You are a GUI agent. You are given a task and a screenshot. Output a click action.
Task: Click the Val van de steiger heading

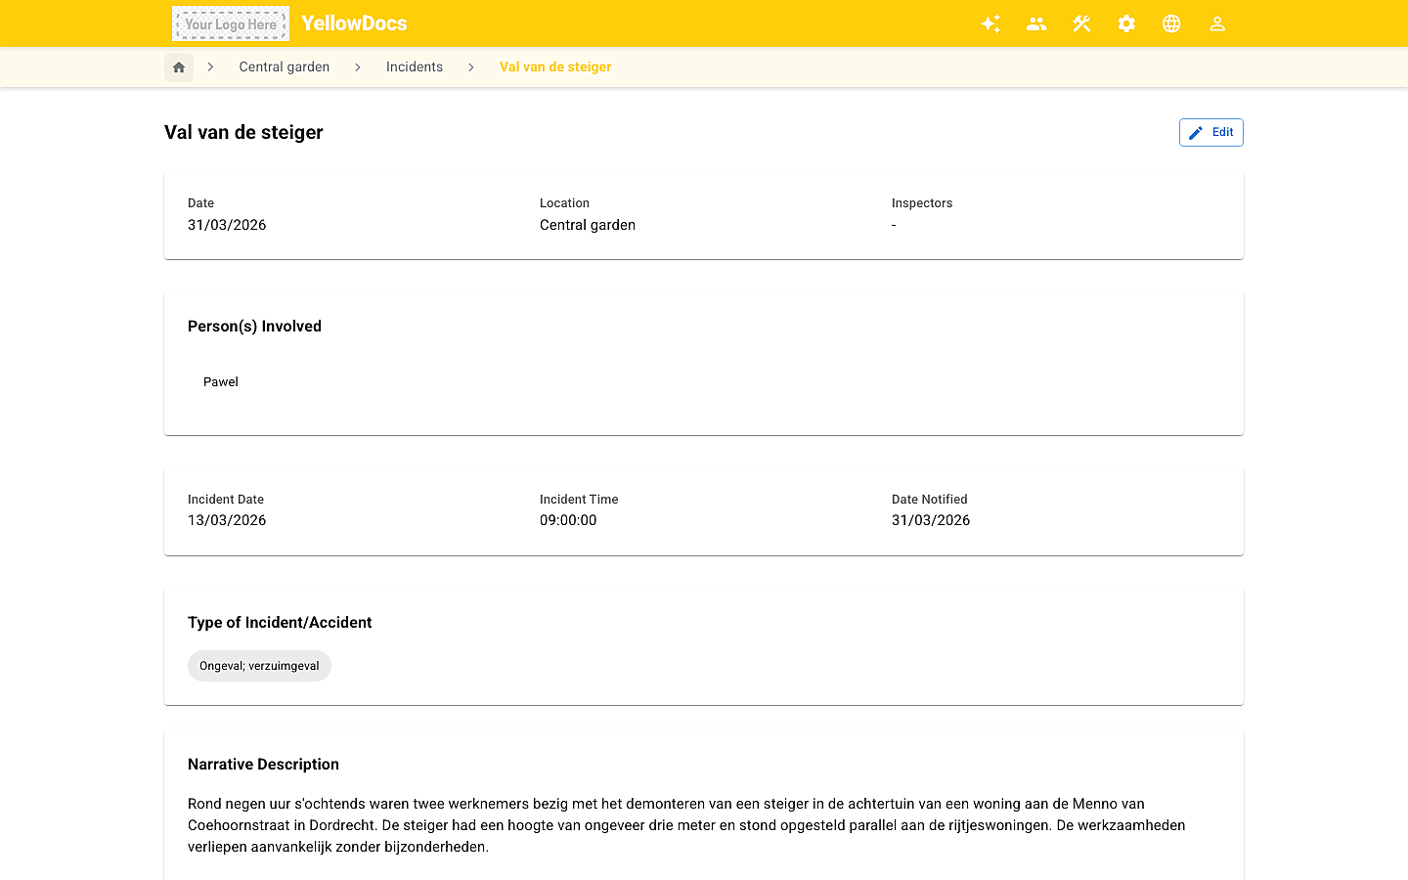pos(243,132)
